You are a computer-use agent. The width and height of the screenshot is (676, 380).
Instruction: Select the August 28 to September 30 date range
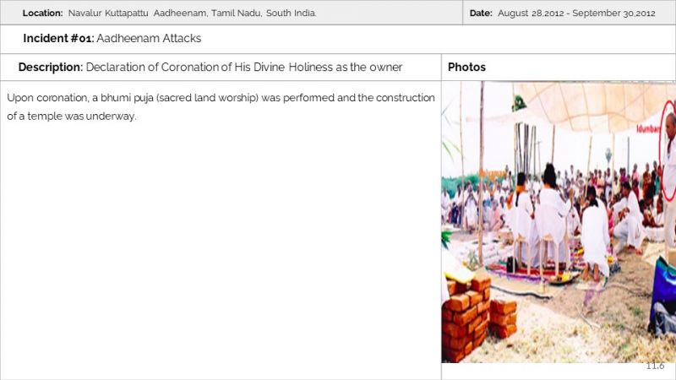coord(576,13)
